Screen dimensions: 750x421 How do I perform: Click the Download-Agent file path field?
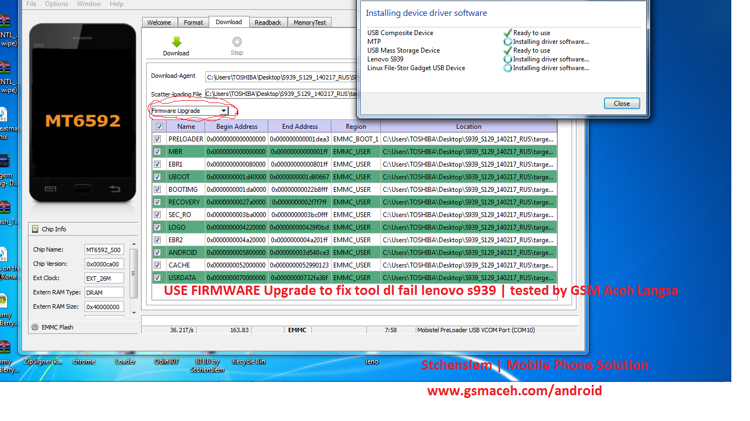281,77
